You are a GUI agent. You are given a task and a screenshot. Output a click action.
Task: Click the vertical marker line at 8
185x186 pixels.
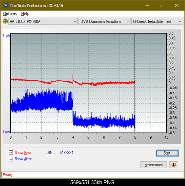(x=135, y=83)
